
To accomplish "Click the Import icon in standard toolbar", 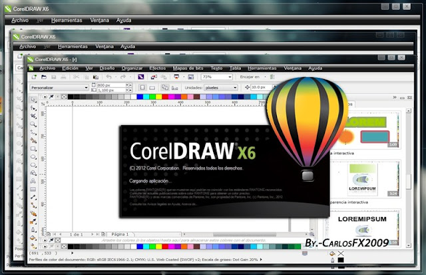I will point(154,77).
